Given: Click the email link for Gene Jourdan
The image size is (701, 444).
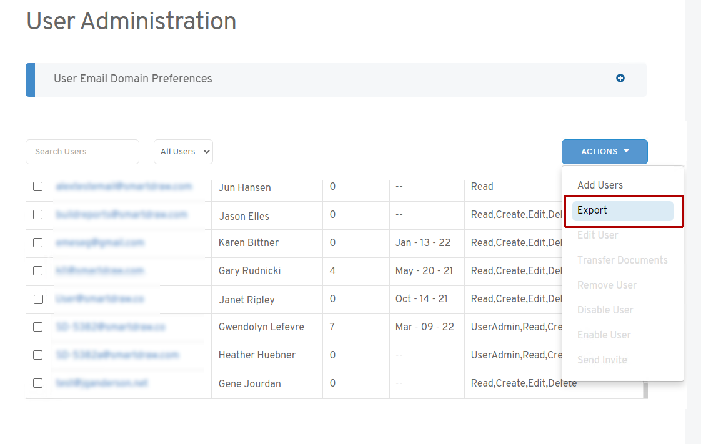Looking at the screenshot, I should click(x=102, y=383).
